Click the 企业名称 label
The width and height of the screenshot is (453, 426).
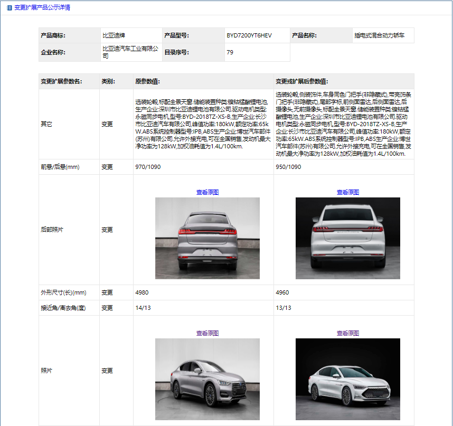tap(53, 52)
